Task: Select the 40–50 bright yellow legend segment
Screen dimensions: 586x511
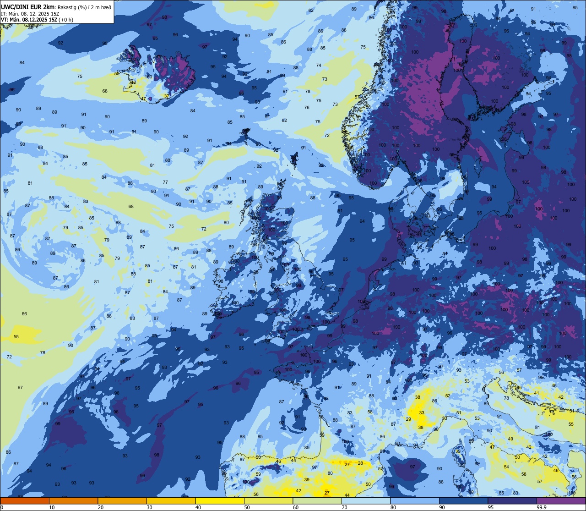Action: tap(220, 500)
